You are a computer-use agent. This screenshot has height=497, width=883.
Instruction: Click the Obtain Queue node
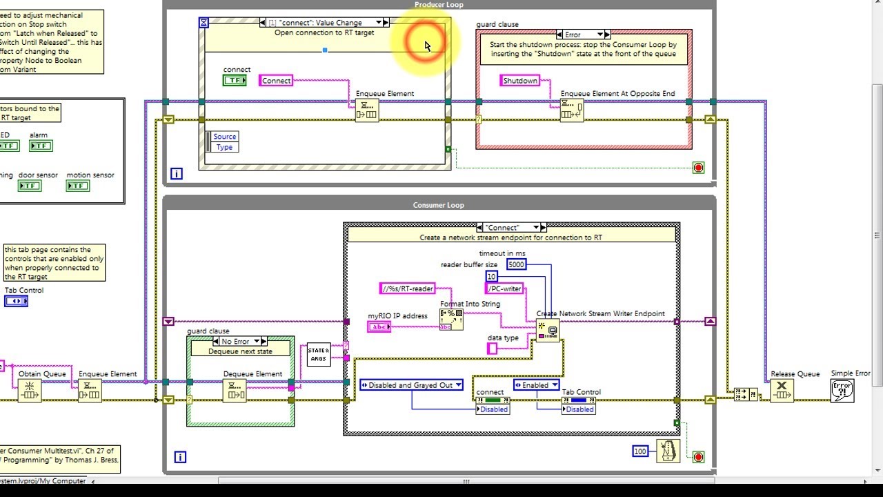pos(30,391)
